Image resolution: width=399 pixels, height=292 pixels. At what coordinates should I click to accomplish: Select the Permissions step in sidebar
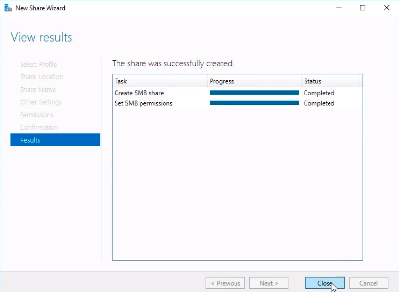pyautogui.click(x=37, y=115)
